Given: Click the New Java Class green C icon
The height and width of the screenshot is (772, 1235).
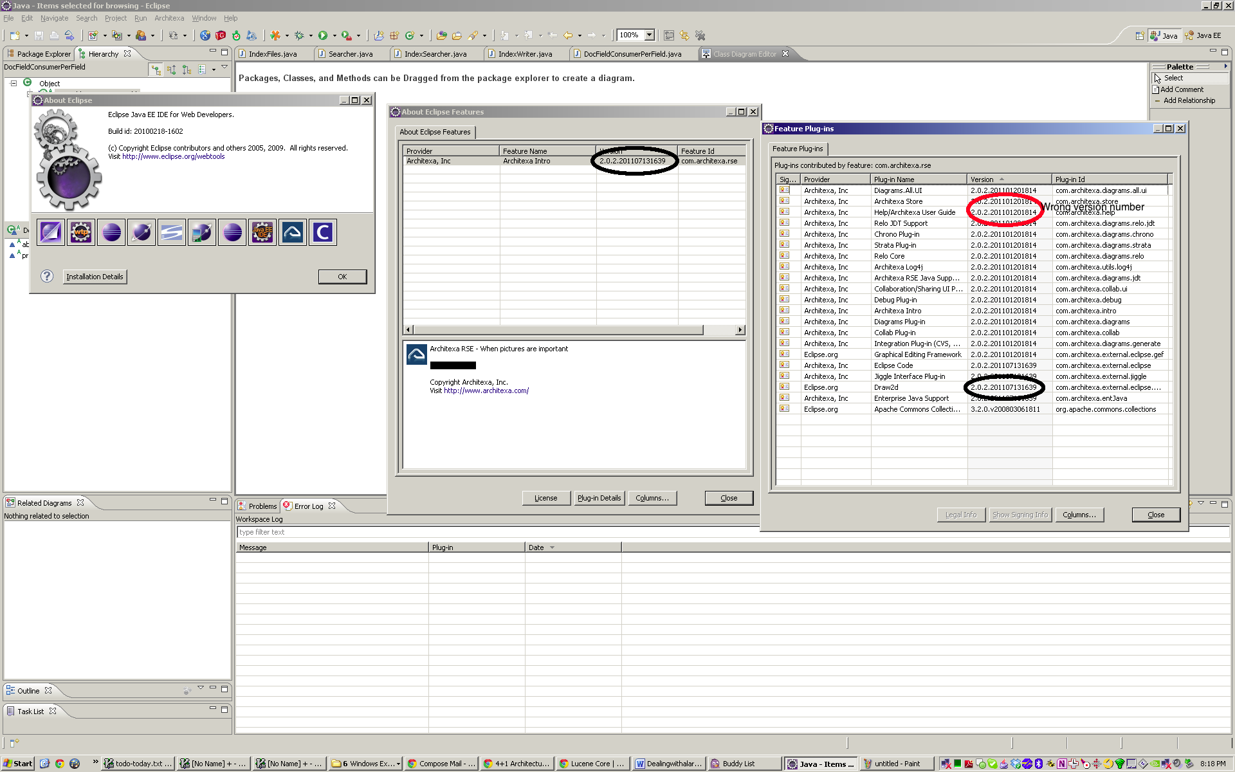Looking at the screenshot, I should click(x=410, y=35).
